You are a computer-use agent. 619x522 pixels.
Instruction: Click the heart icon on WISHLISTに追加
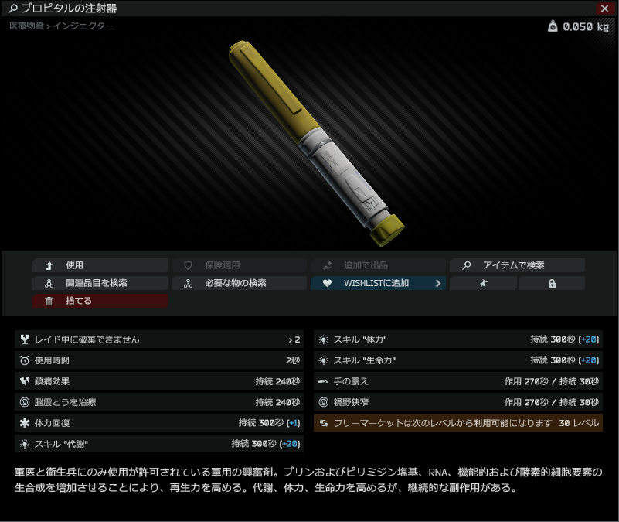point(327,283)
